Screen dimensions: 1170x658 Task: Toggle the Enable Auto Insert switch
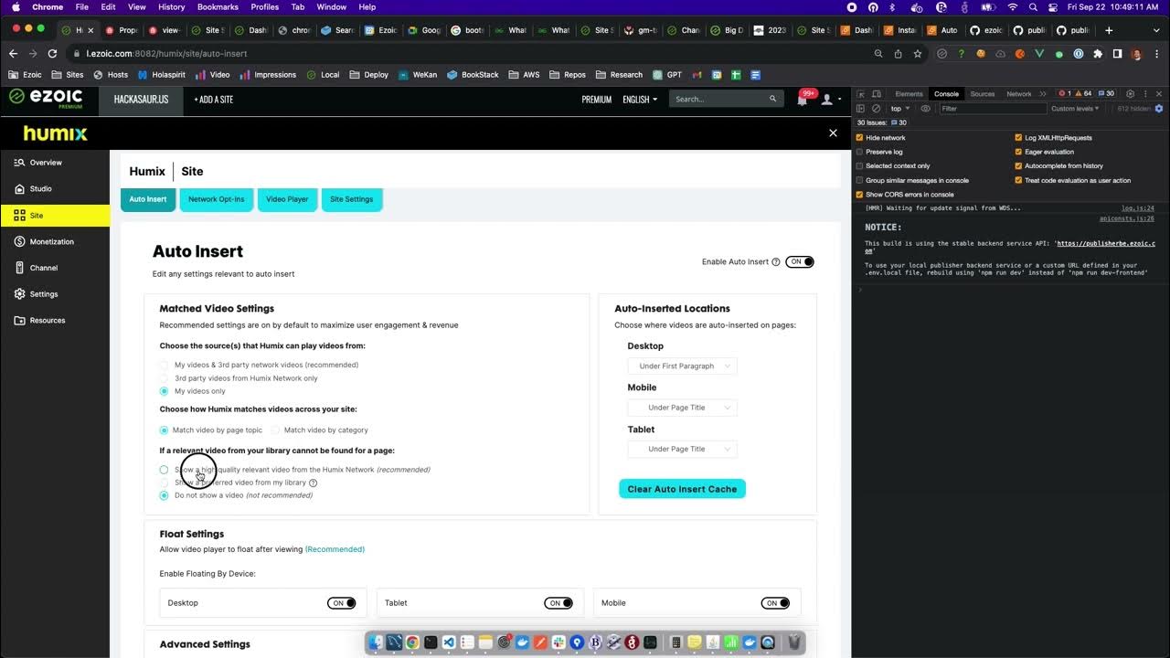pos(800,262)
